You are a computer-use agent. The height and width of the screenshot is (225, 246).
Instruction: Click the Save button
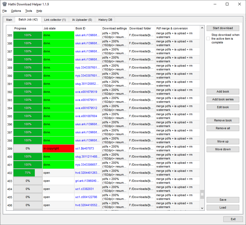tap(223, 200)
